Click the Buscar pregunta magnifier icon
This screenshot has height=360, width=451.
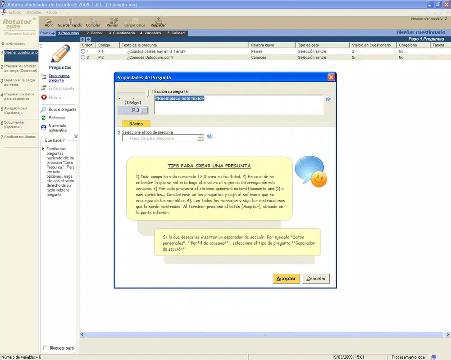click(x=43, y=109)
